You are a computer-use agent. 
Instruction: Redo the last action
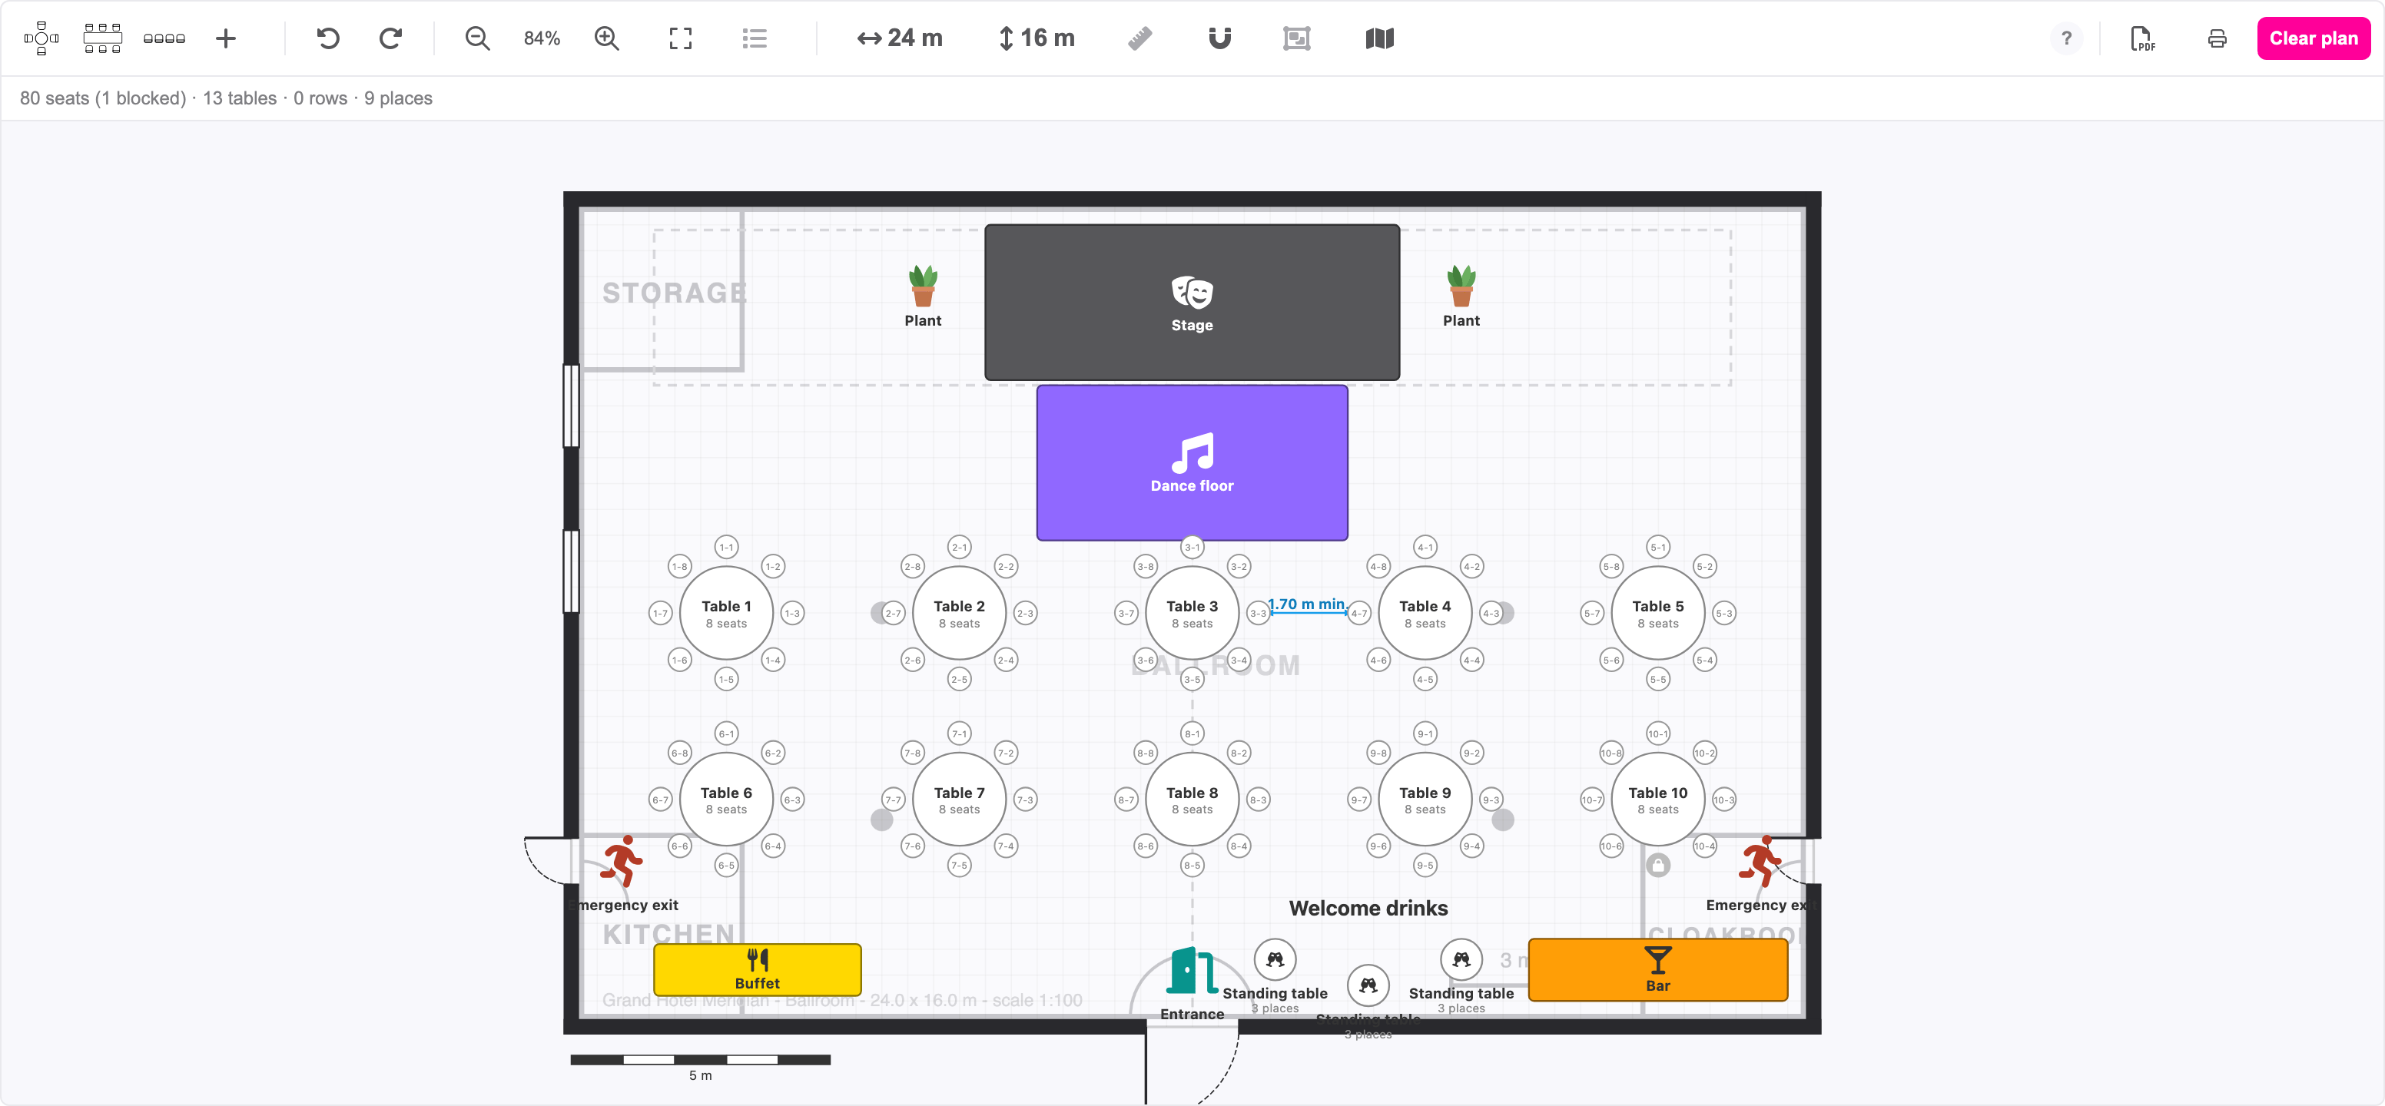coord(390,38)
